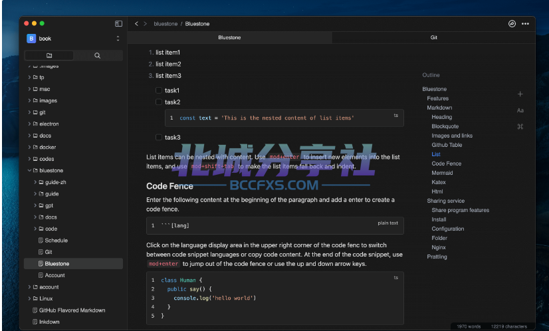The width and height of the screenshot is (549, 331).
Task: Change the ts label on nested const text code block
Action: tap(395, 116)
